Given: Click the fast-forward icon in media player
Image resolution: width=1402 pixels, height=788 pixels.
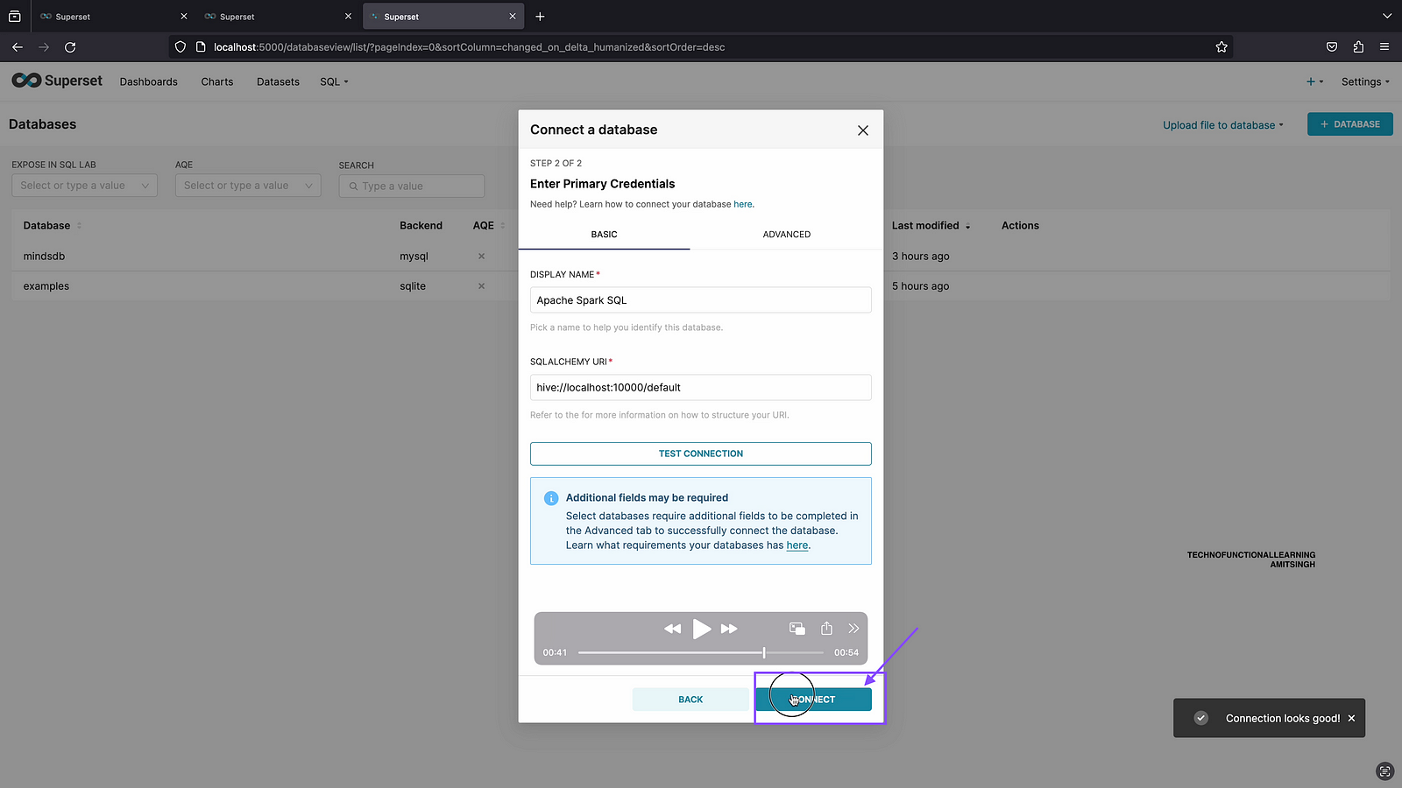Looking at the screenshot, I should tap(729, 629).
